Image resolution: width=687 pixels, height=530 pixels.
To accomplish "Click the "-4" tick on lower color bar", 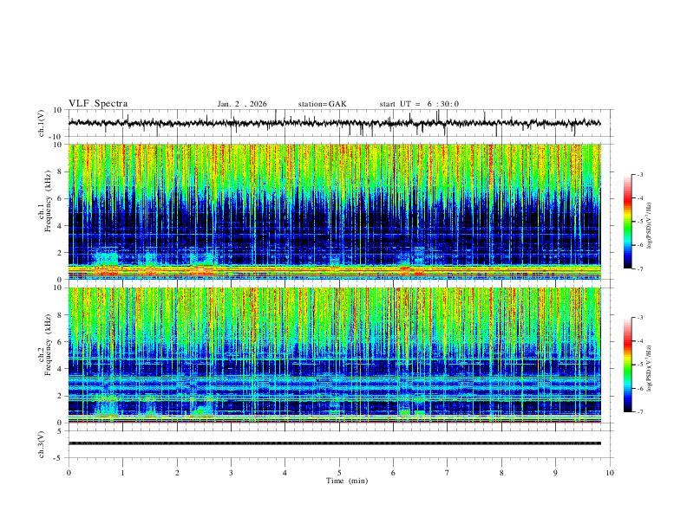I will [640, 341].
